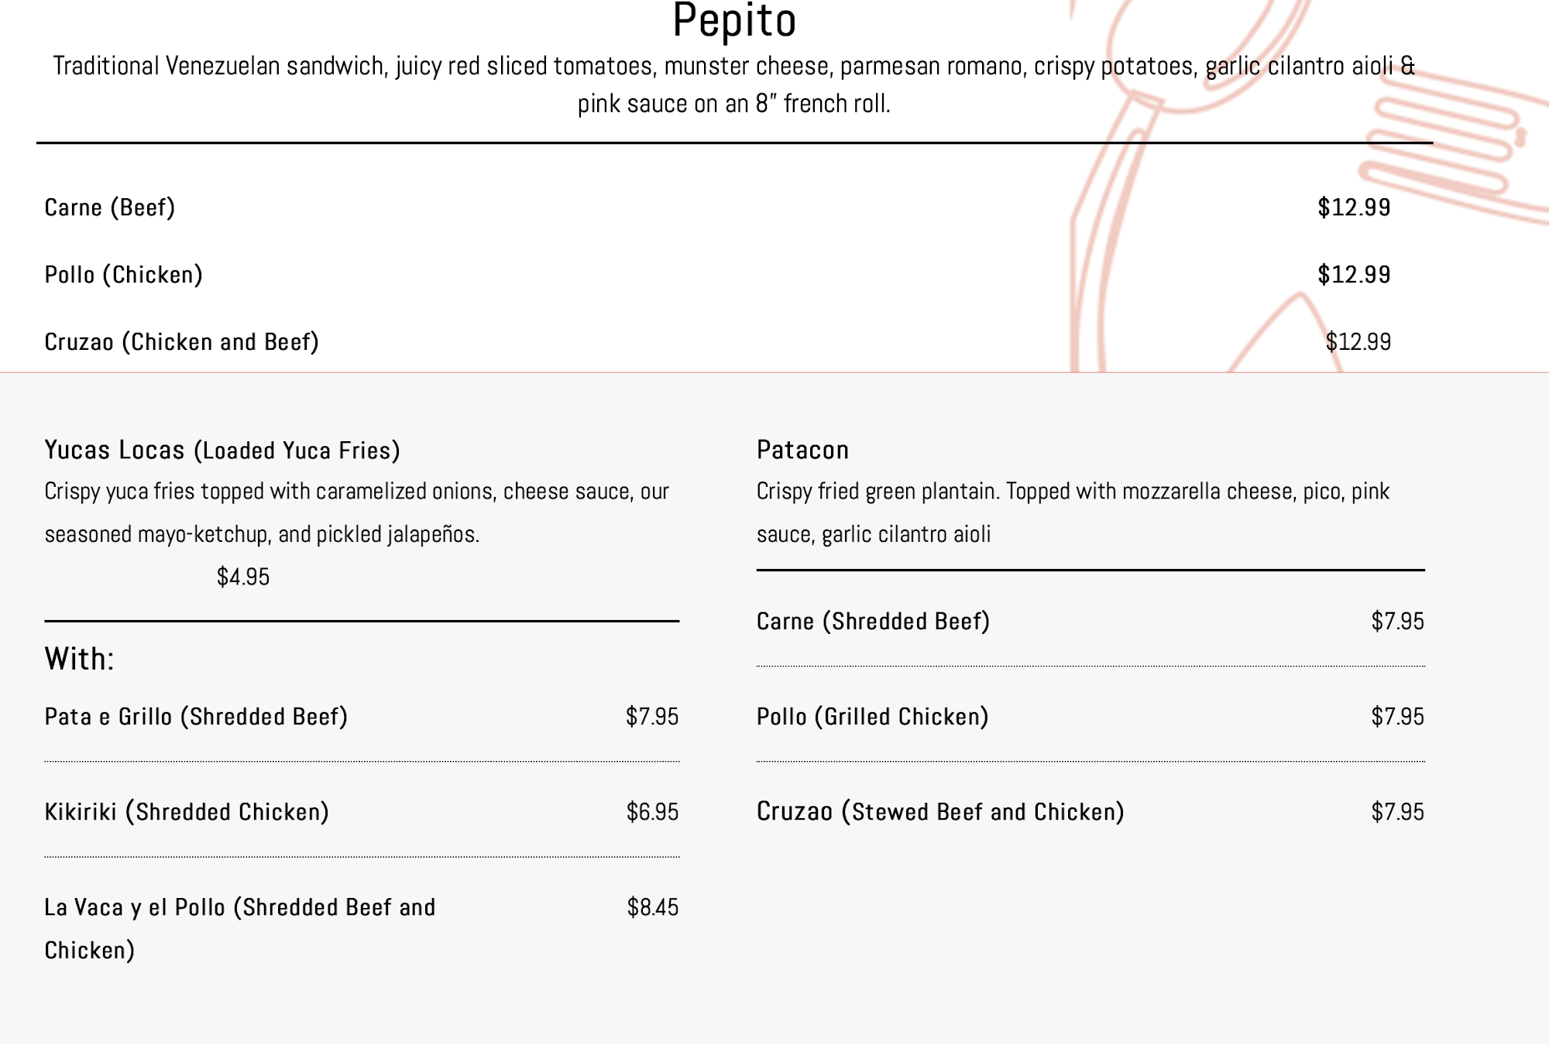Click the price beside Pollo (Chicken)

click(x=1354, y=275)
